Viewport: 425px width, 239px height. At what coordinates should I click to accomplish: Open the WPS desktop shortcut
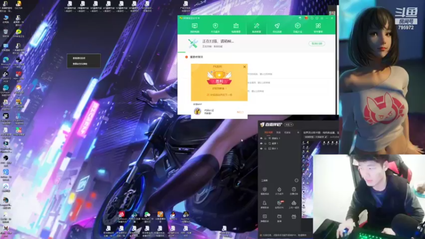[x=19, y=76]
